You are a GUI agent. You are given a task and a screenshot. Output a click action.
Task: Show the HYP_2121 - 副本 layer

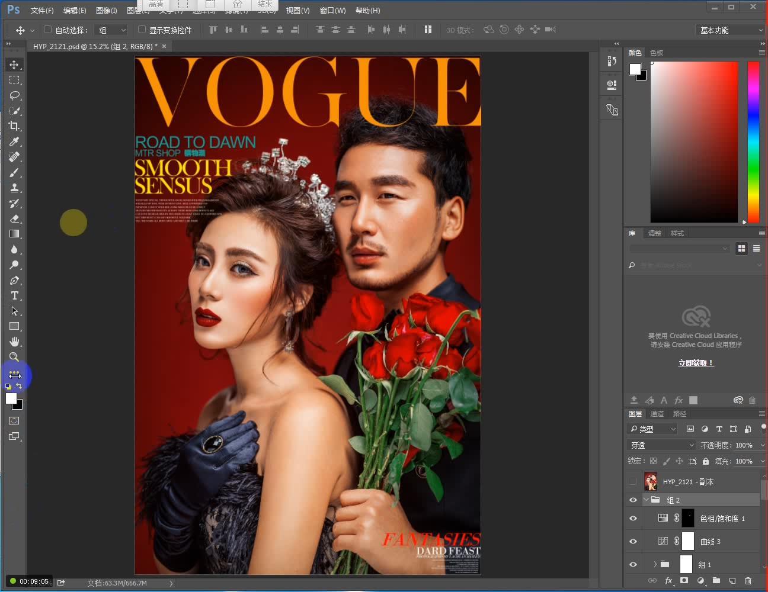[633, 482]
